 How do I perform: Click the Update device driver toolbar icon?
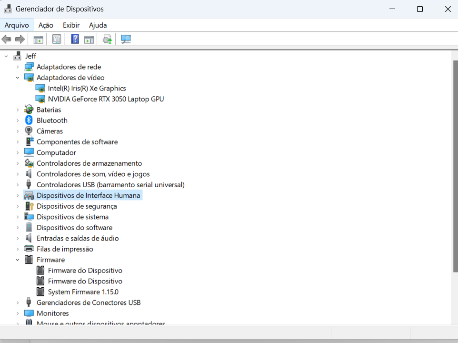(x=107, y=39)
